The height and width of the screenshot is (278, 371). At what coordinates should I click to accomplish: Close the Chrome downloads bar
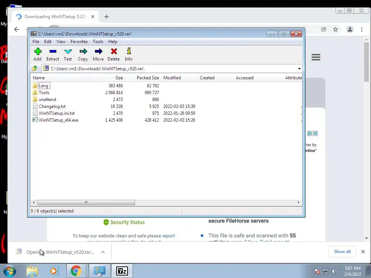pos(363,252)
